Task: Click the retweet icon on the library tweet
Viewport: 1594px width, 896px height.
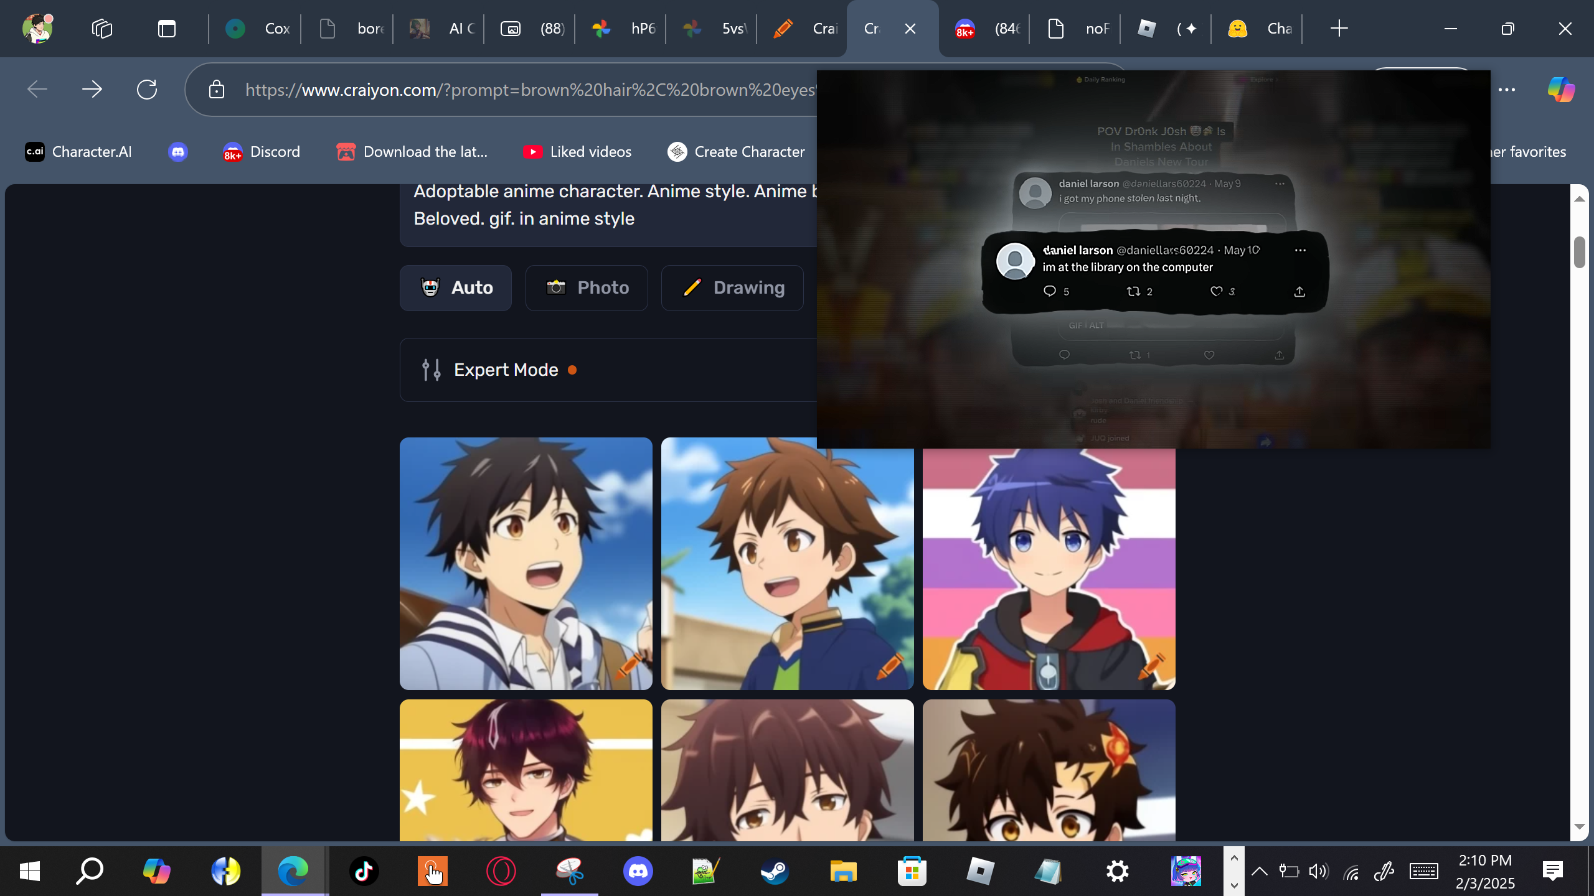Action: pos(1133,291)
